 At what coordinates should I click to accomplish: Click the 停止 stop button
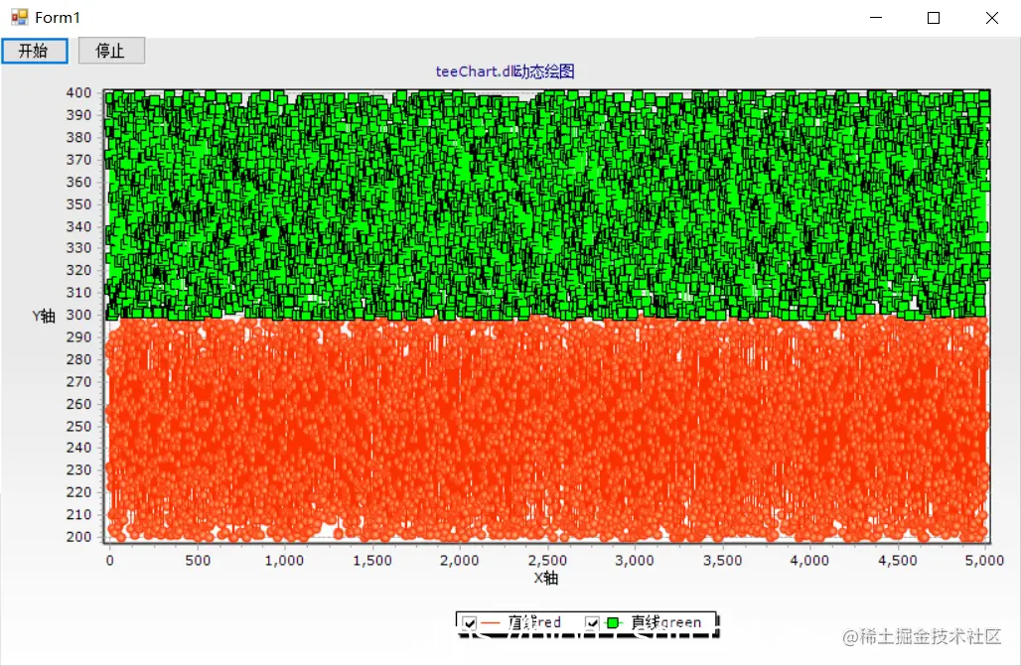click(x=111, y=51)
